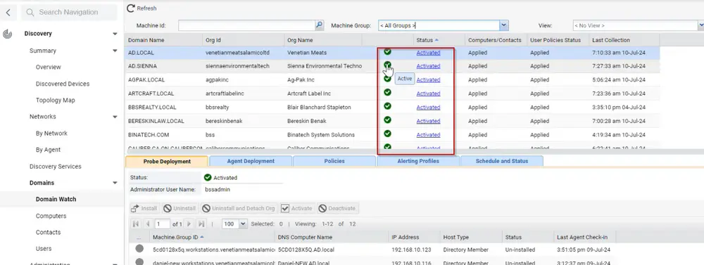The image size is (704, 265).
Task: Click the Activated link for Artcraft Label Inc
Action: click(x=428, y=93)
